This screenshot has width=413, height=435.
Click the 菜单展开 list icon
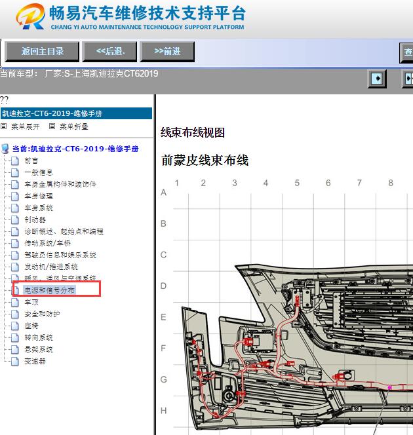pos(4,126)
